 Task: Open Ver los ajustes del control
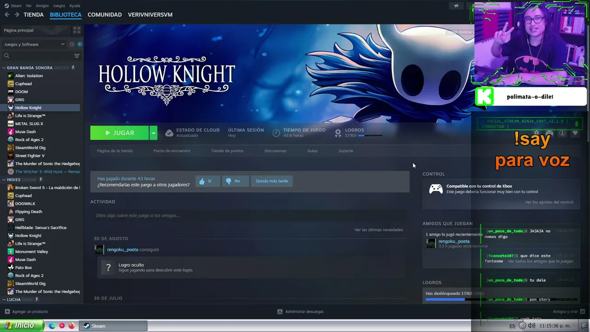[x=549, y=202]
